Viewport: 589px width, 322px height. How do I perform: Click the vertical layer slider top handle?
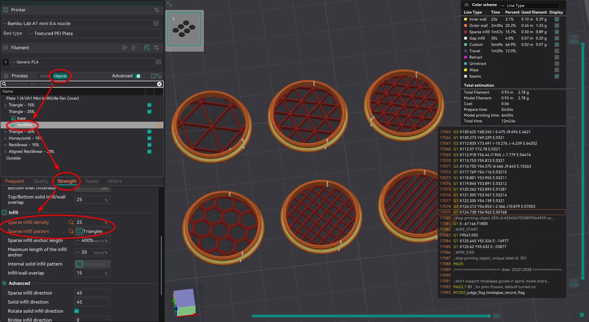click(583, 44)
